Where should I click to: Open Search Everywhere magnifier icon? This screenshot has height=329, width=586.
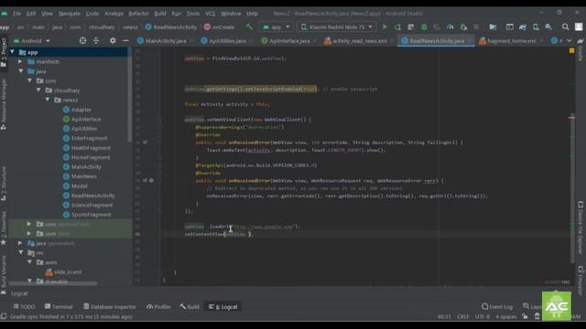point(566,27)
